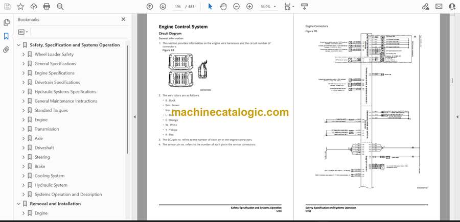Screen dimensions: 460x222
Task: Open Systems Operation and Description bookmark
Action: 68,194
